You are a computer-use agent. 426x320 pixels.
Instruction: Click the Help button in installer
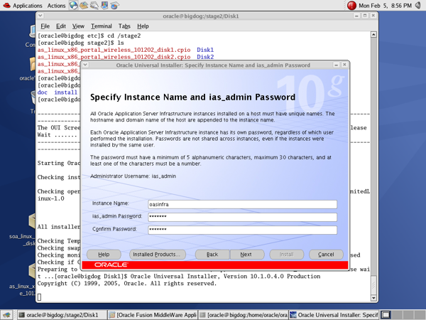click(104, 255)
